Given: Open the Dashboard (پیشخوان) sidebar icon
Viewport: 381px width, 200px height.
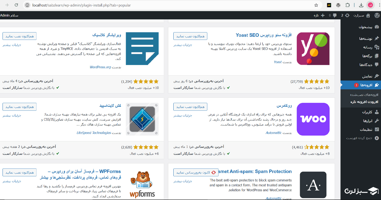Looking at the screenshot, I should pos(377,27).
